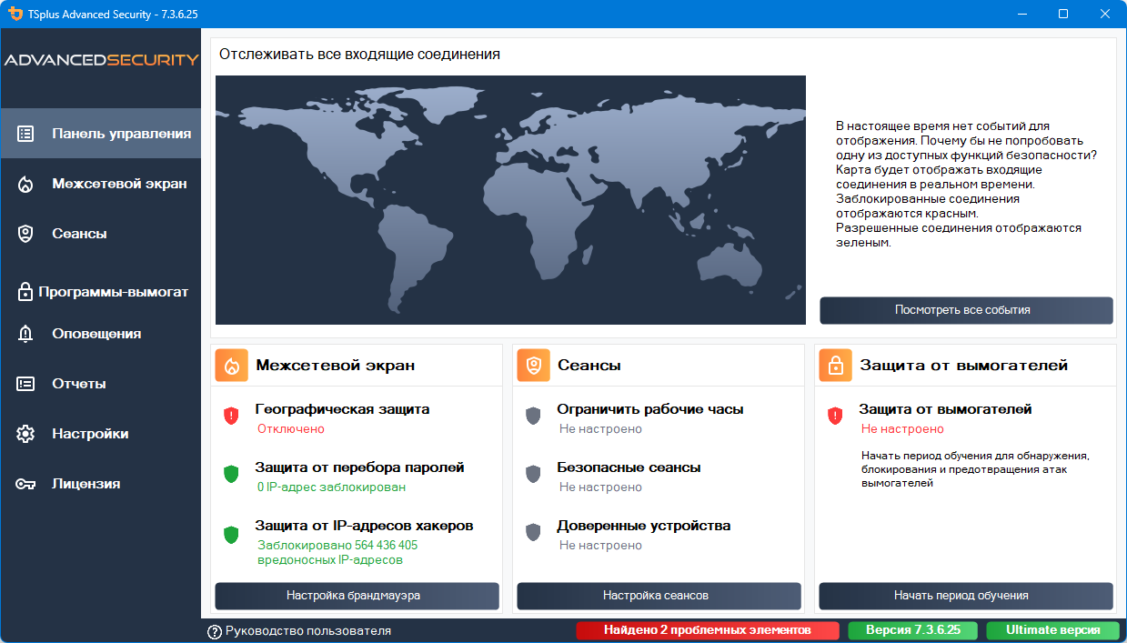1127x643 pixels.
Task: Click the Лицензия key icon
Action: point(25,484)
